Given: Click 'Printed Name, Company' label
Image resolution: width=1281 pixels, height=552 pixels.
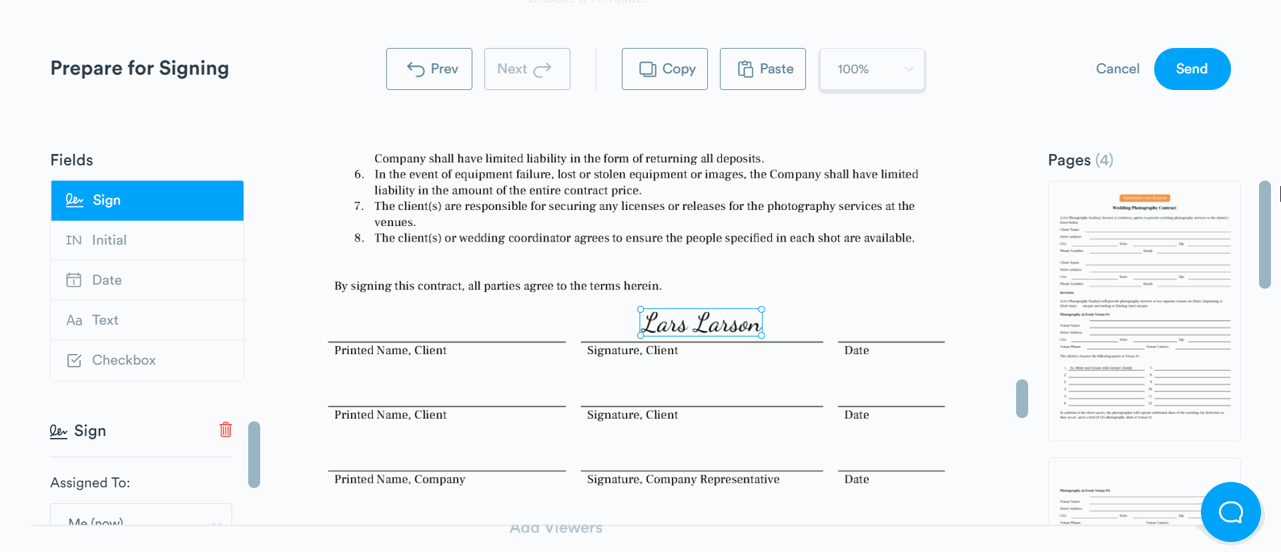Looking at the screenshot, I should point(400,479).
